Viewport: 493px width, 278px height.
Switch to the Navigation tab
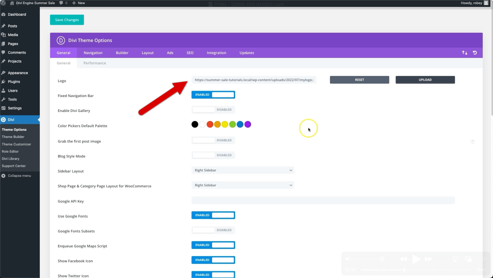[x=93, y=53]
